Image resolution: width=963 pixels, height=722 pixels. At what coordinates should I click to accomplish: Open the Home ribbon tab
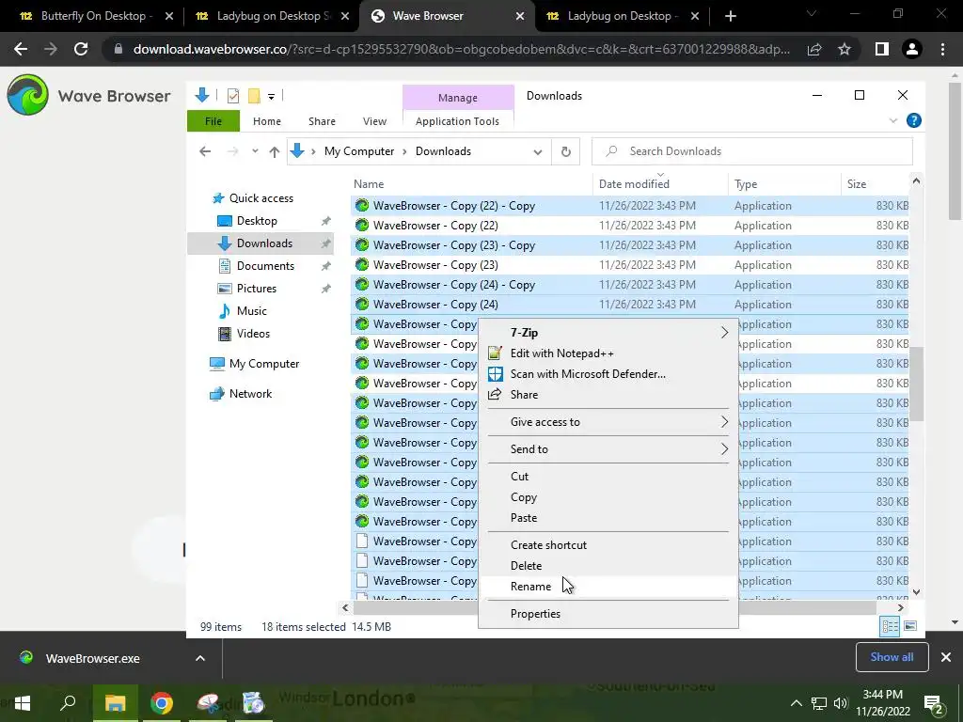click(x=266, y=121)
